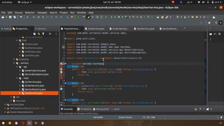Viewport: 224px width, 126px height.
Task: Click the Back navigation yellow arrow
Action: (197, 17)
